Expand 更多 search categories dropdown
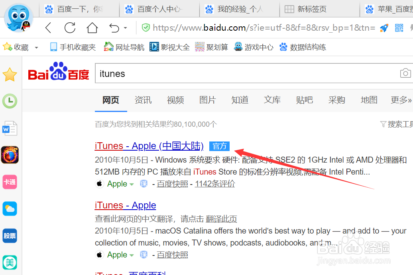Screen dimensions: 413x275 [x=400, y=100]
